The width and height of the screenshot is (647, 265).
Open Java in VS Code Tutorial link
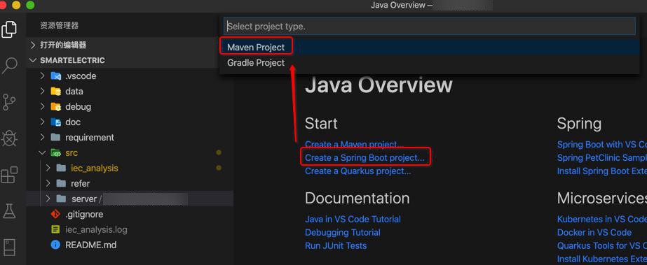(353, 219)
